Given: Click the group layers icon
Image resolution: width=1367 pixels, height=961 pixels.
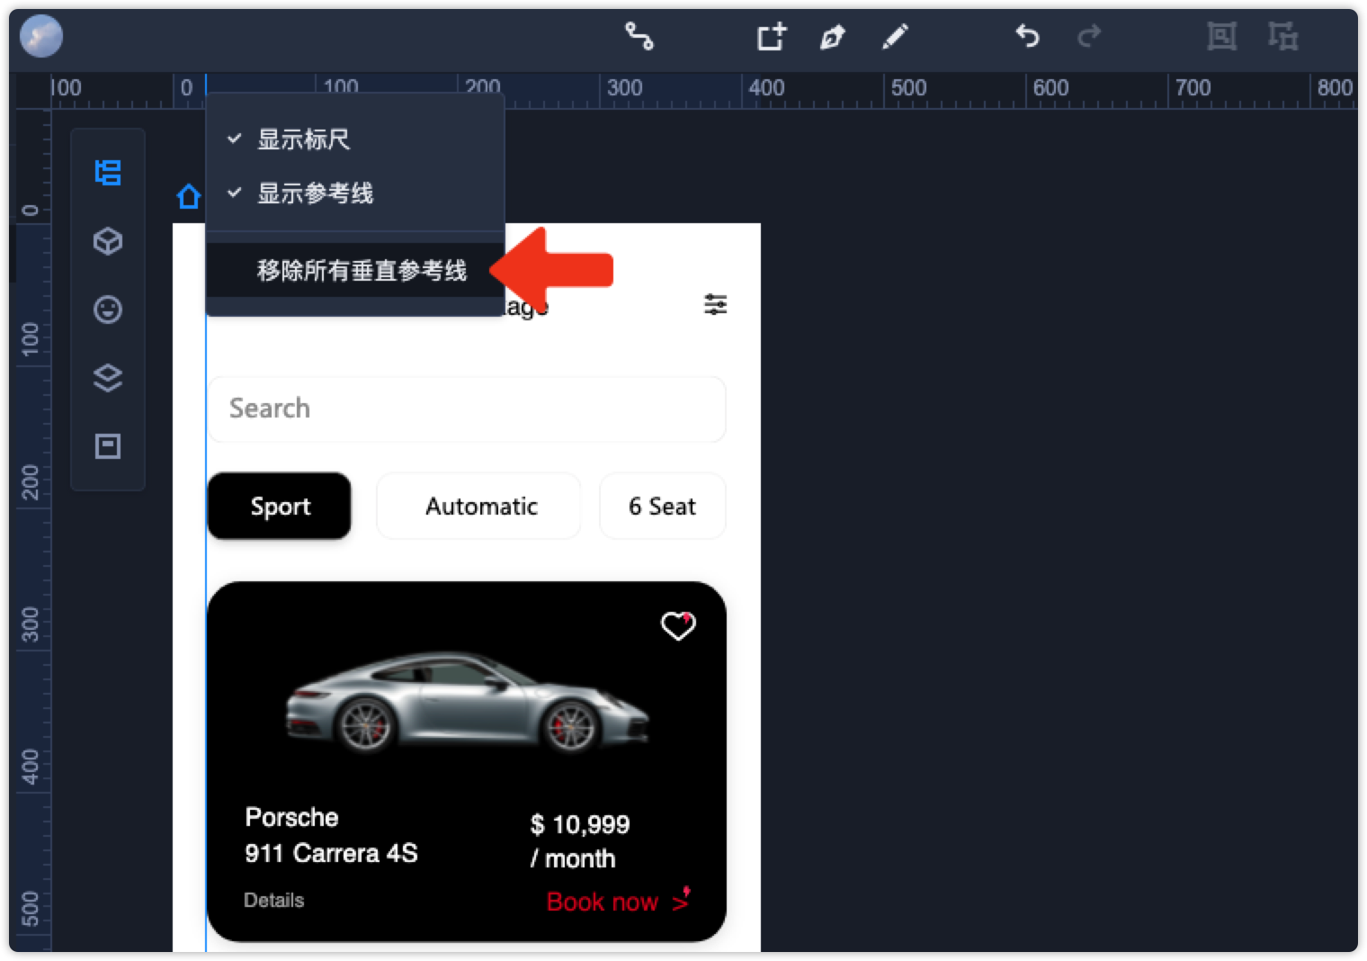Looking at the screenshot, I should (1221, 36).
